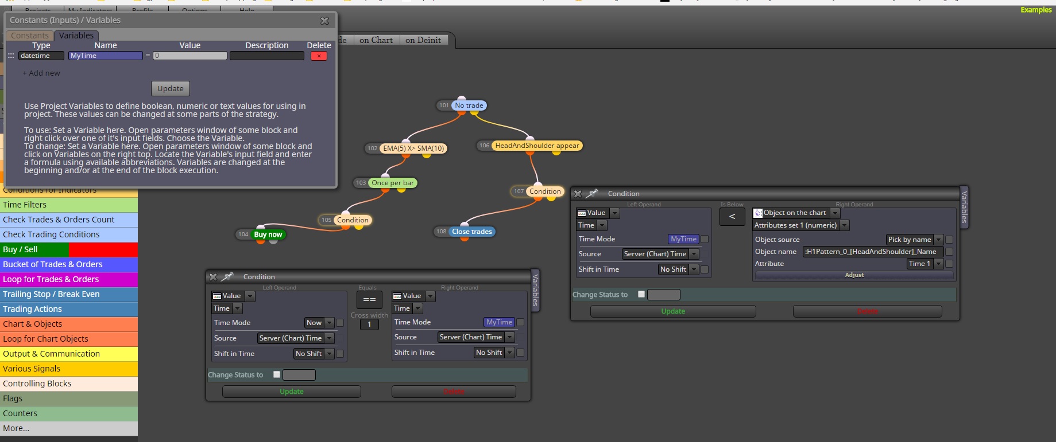
Task: Select the Buy now block node
Action: (268, 234)
